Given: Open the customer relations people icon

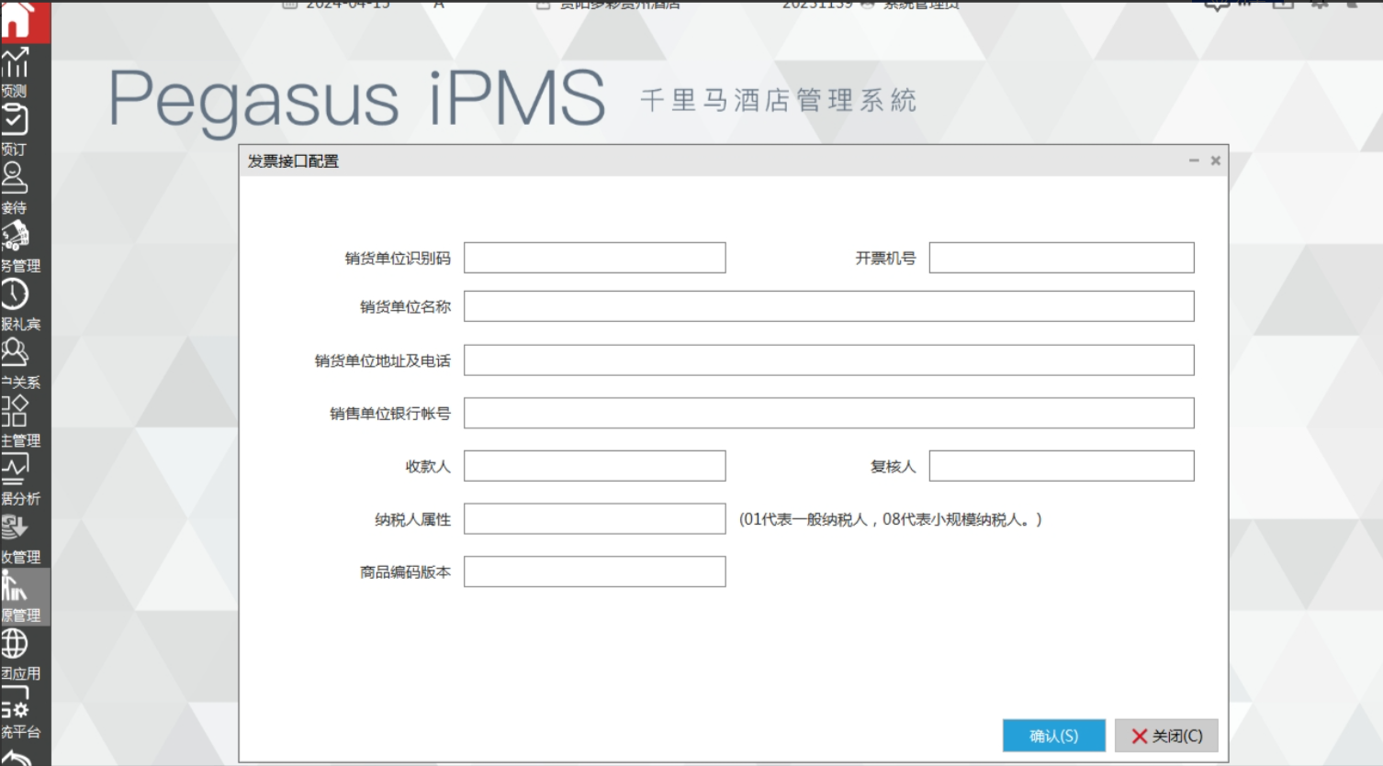Looking at the screenshot, I should (x=15, y=353).
